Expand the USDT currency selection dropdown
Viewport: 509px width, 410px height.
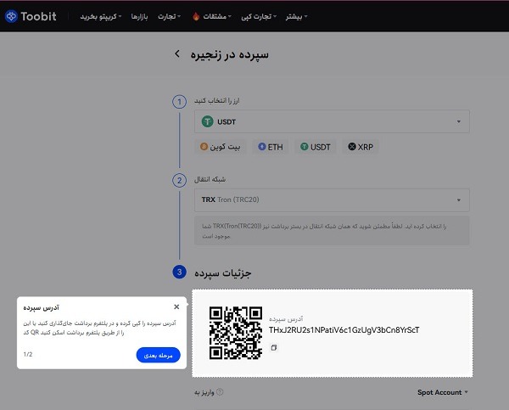(332, 121)
